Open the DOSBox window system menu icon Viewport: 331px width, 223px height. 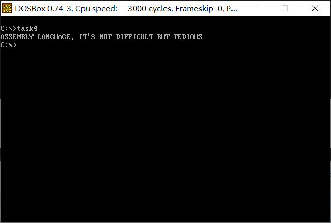click(7, 8)
